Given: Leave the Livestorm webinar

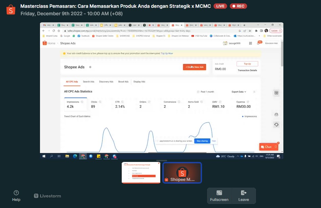Looking at the screenshot, I should click(x=244, y=196).
